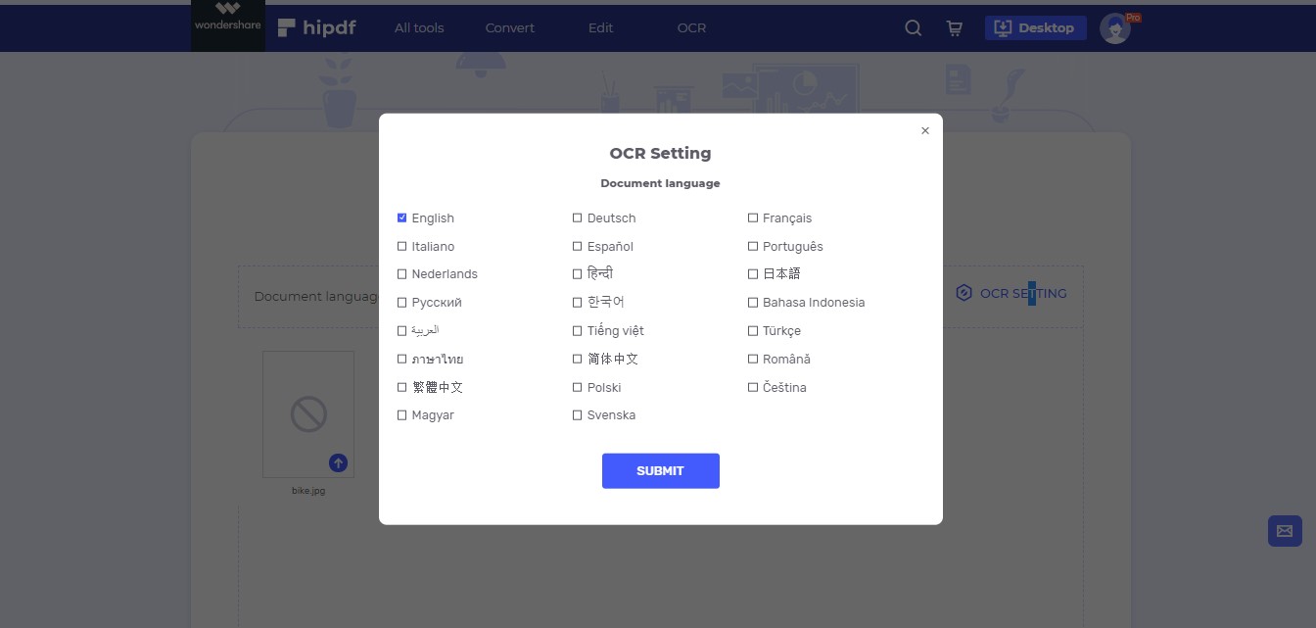This screenshot has height=628, width=1316.
Task: Close the OCR Setting dialog
Action: point(925,130)
